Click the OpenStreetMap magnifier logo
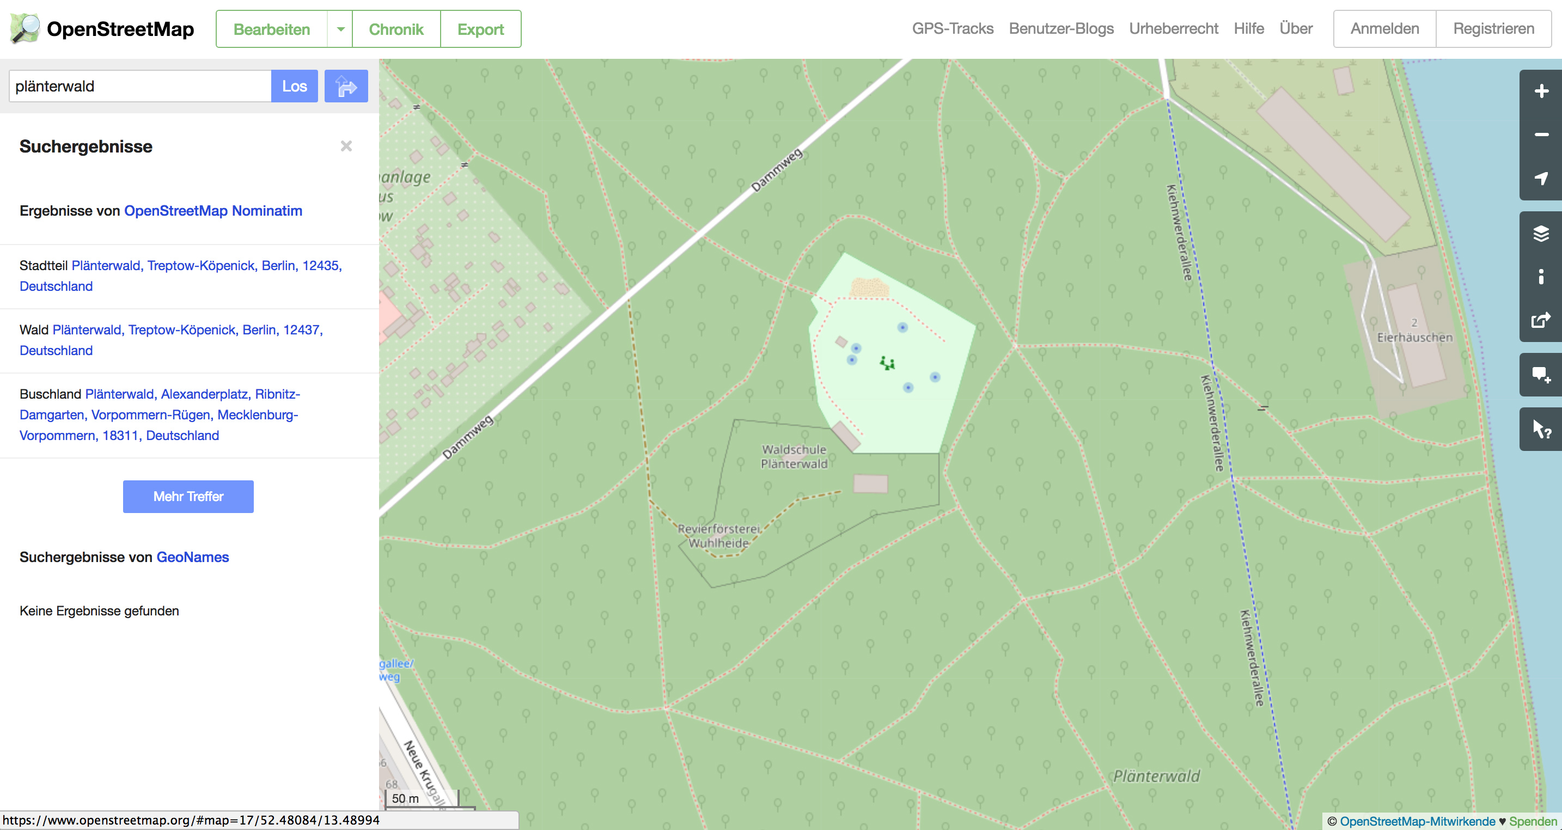 tap(25, 28)
